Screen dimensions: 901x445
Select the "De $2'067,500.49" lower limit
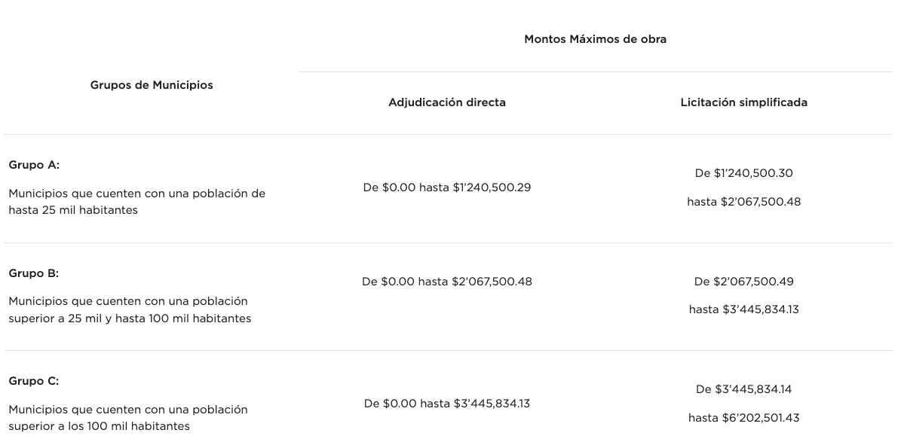(x=743, y=282)
